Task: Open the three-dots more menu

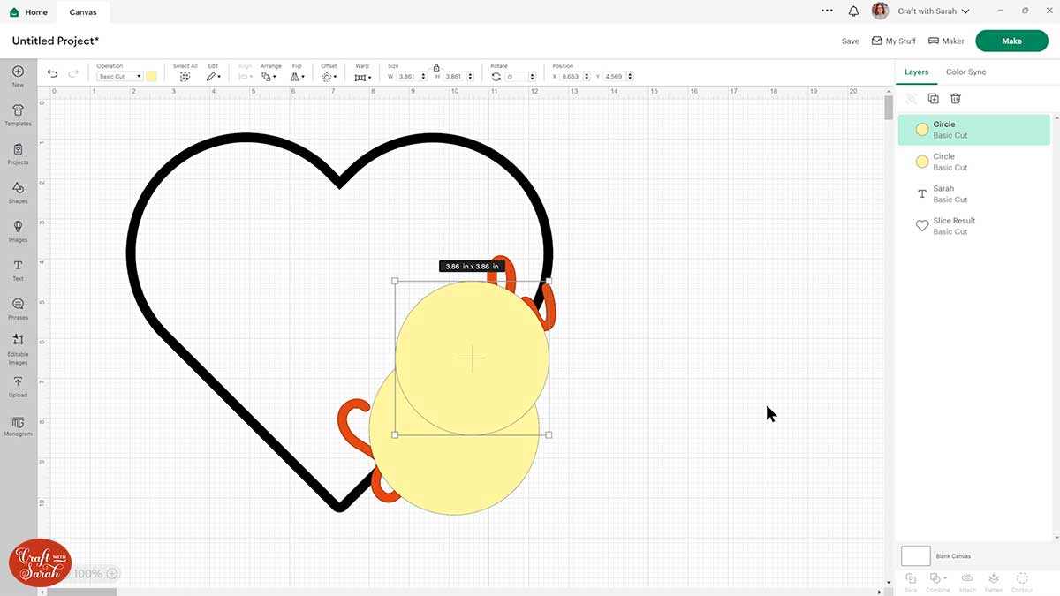Action: pos(827,11)
